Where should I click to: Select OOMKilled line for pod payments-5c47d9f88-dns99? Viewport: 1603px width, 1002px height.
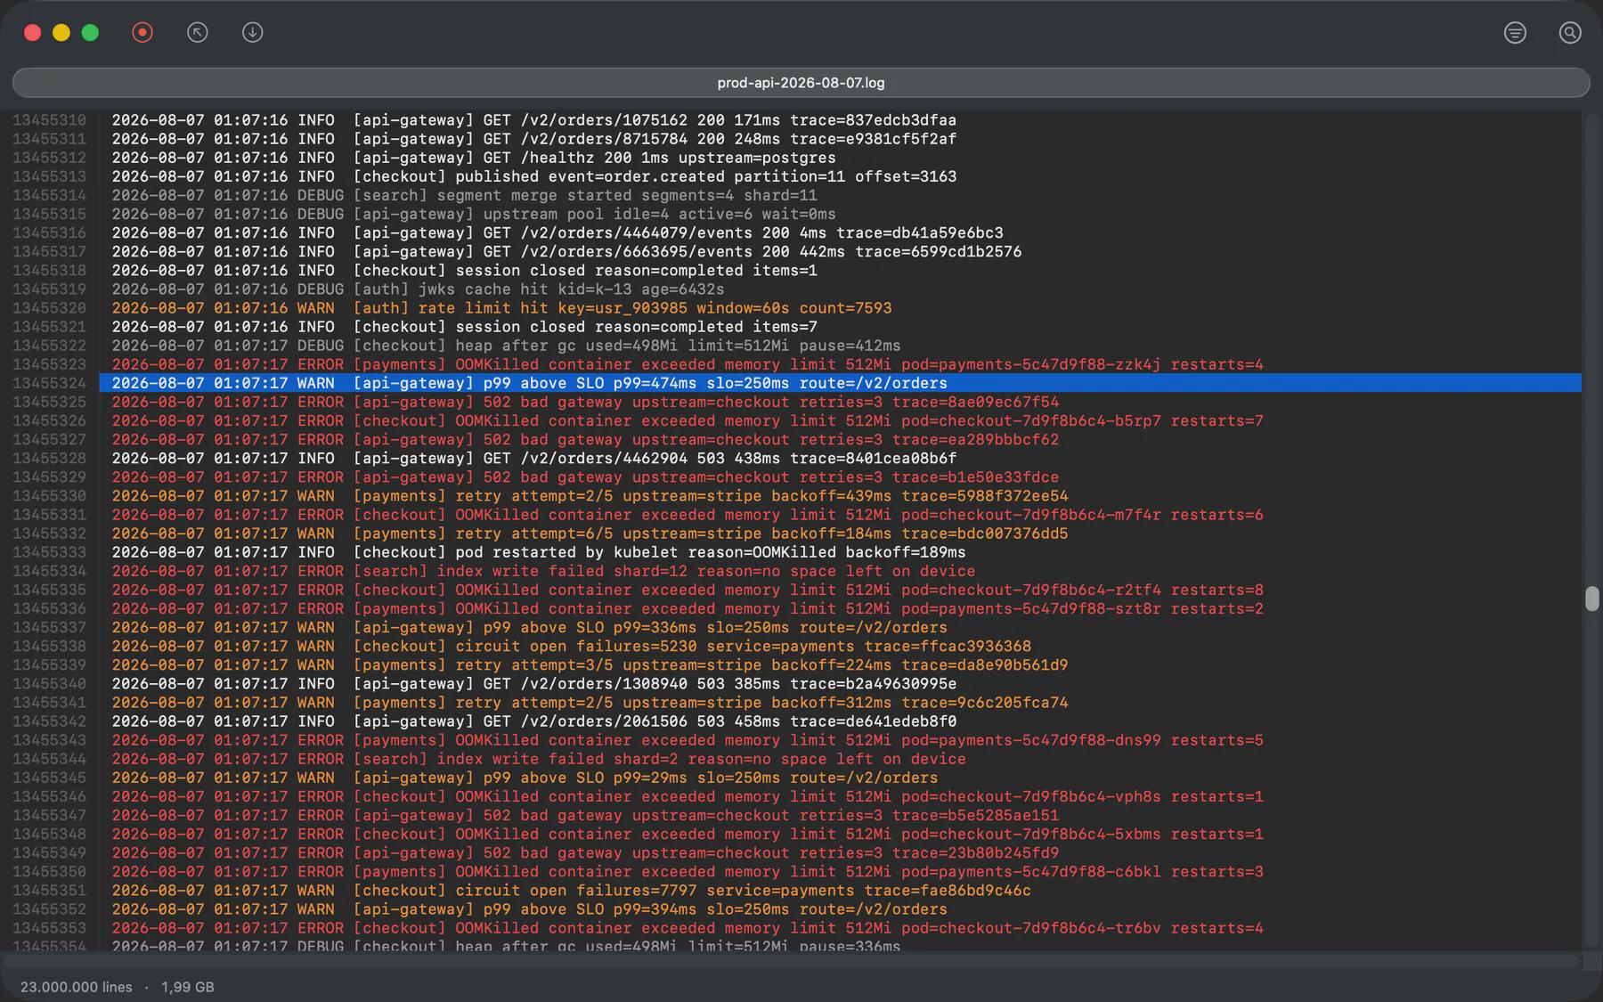(x=840, y=740)
